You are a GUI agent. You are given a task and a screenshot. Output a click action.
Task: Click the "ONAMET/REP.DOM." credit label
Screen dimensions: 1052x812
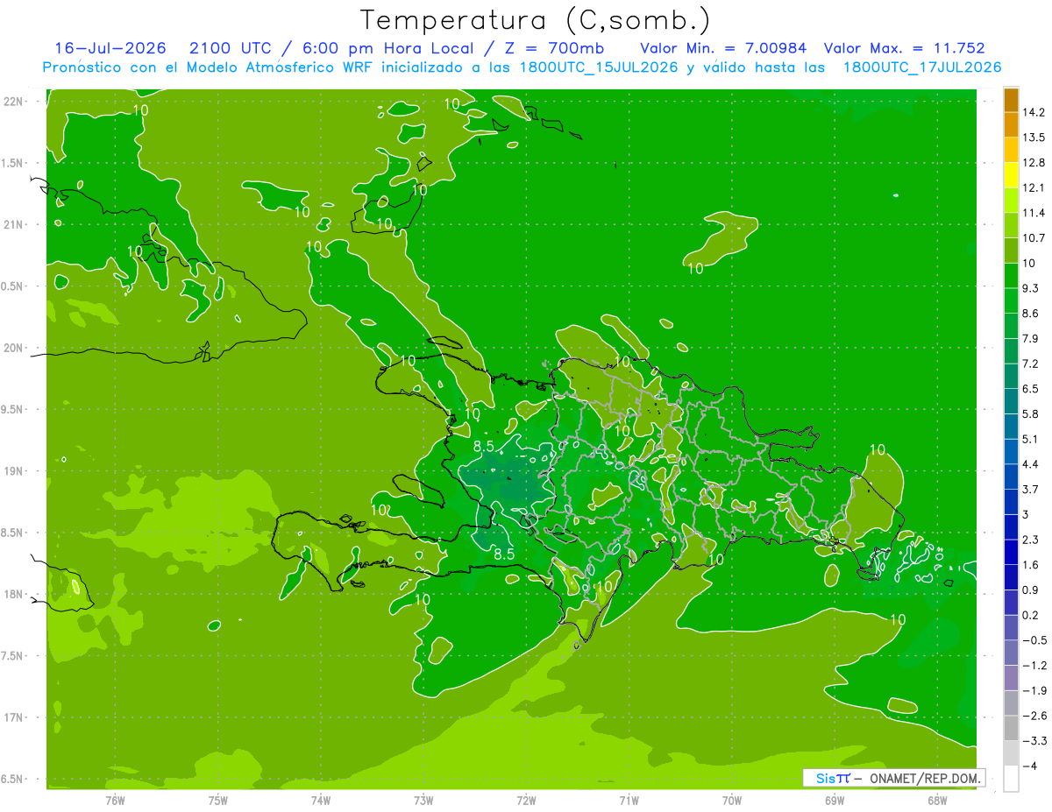(x=924, y=778)
